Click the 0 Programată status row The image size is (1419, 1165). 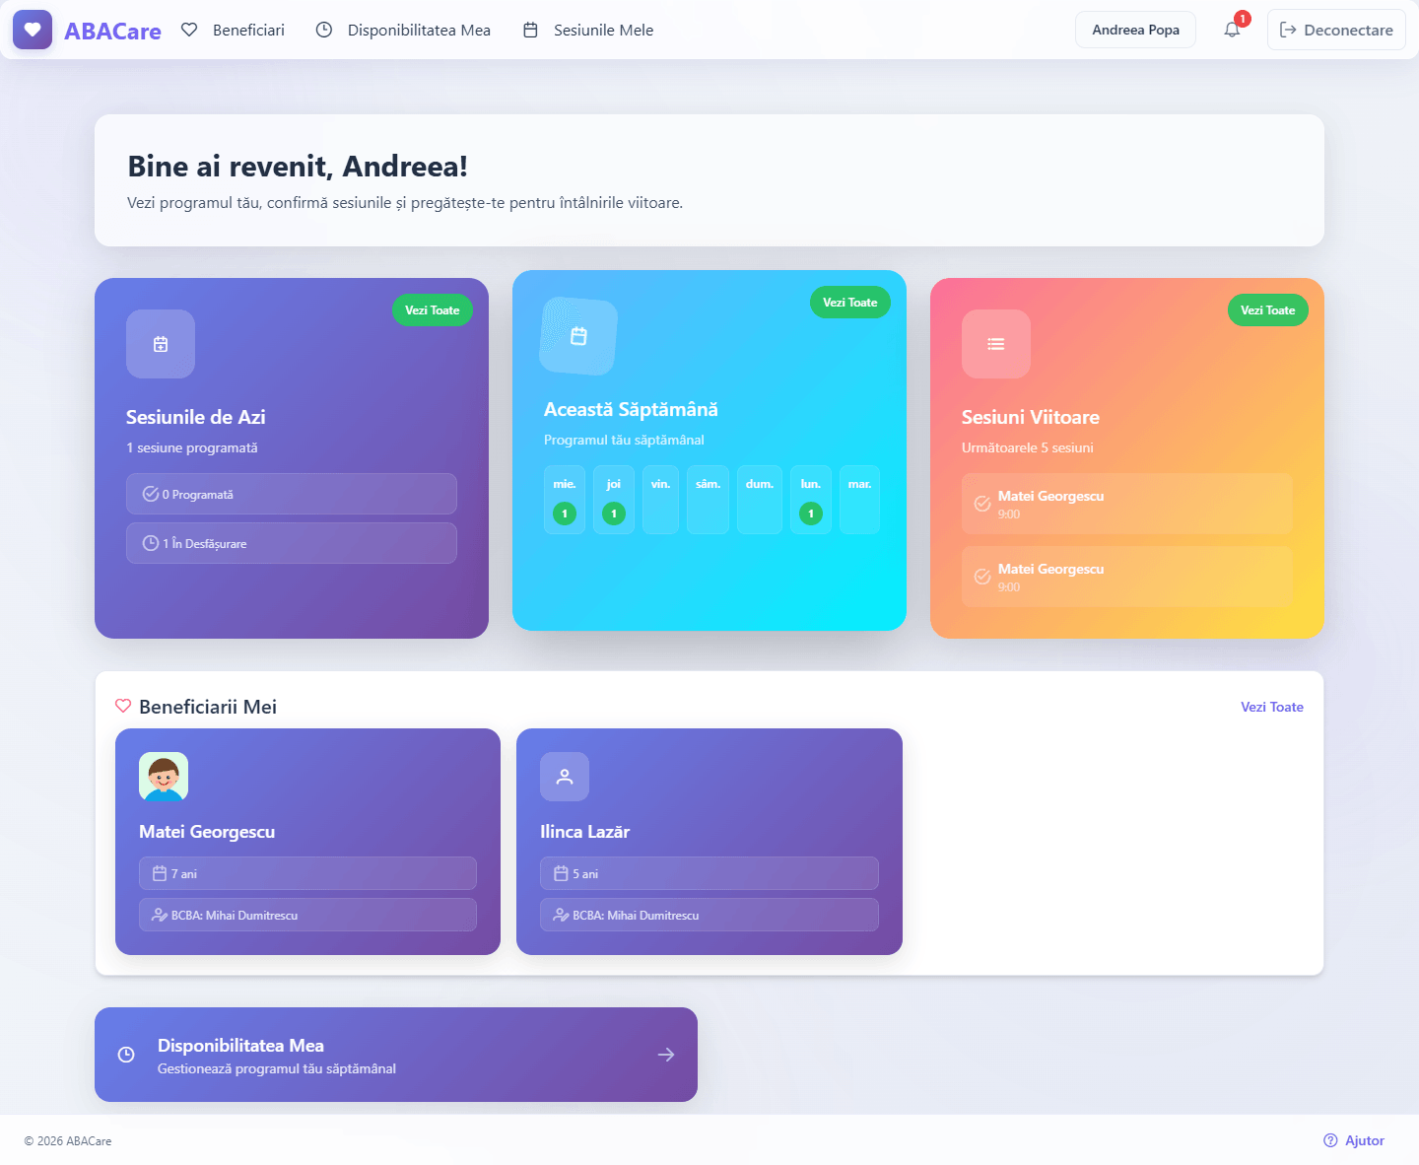point(292,494)
